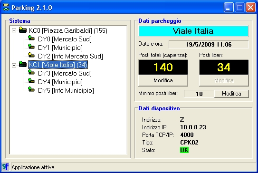Select DY3 [Mercato Sud] tree entry

pos(65,73)
